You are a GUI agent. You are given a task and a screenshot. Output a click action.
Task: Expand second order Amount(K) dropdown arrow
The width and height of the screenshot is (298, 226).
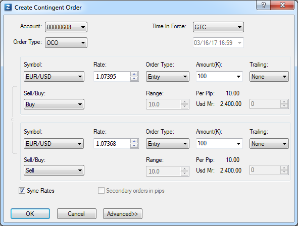[238, 144]
